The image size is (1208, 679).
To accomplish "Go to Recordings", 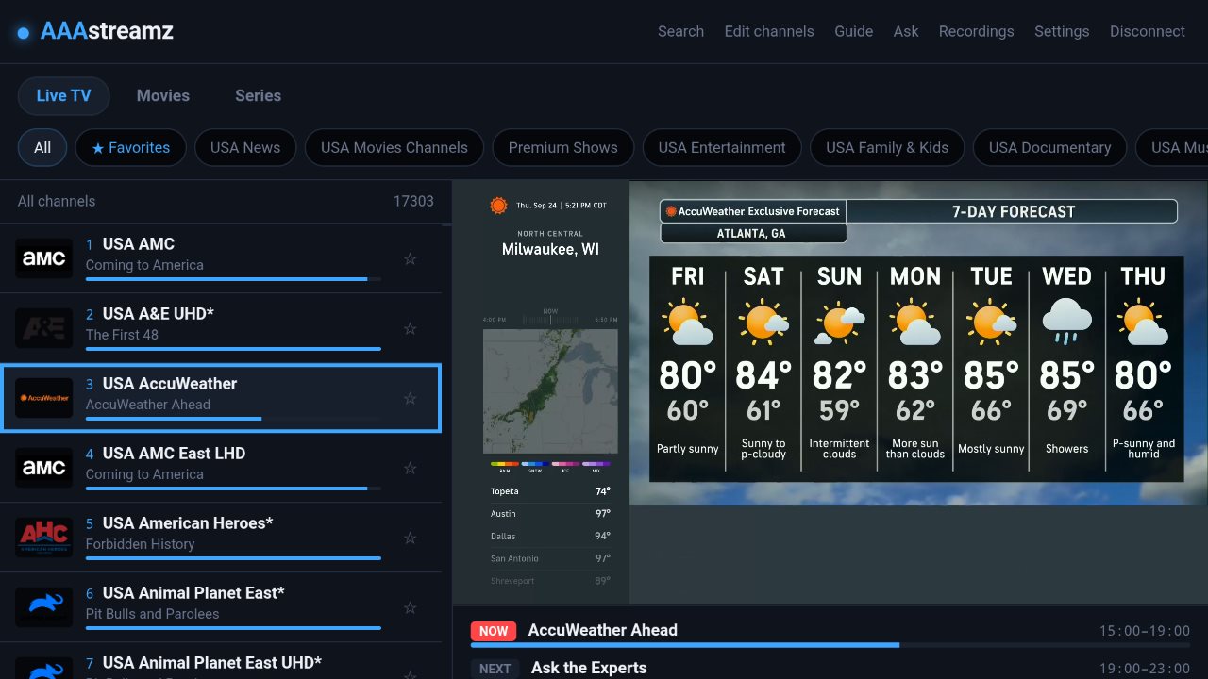I will pyautogui.click(x=976, y=31).
